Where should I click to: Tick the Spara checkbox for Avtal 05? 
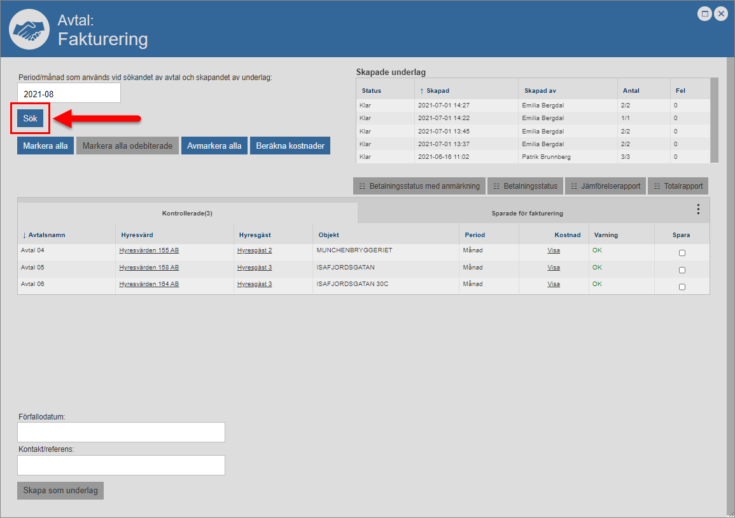(x=682, y=270)
